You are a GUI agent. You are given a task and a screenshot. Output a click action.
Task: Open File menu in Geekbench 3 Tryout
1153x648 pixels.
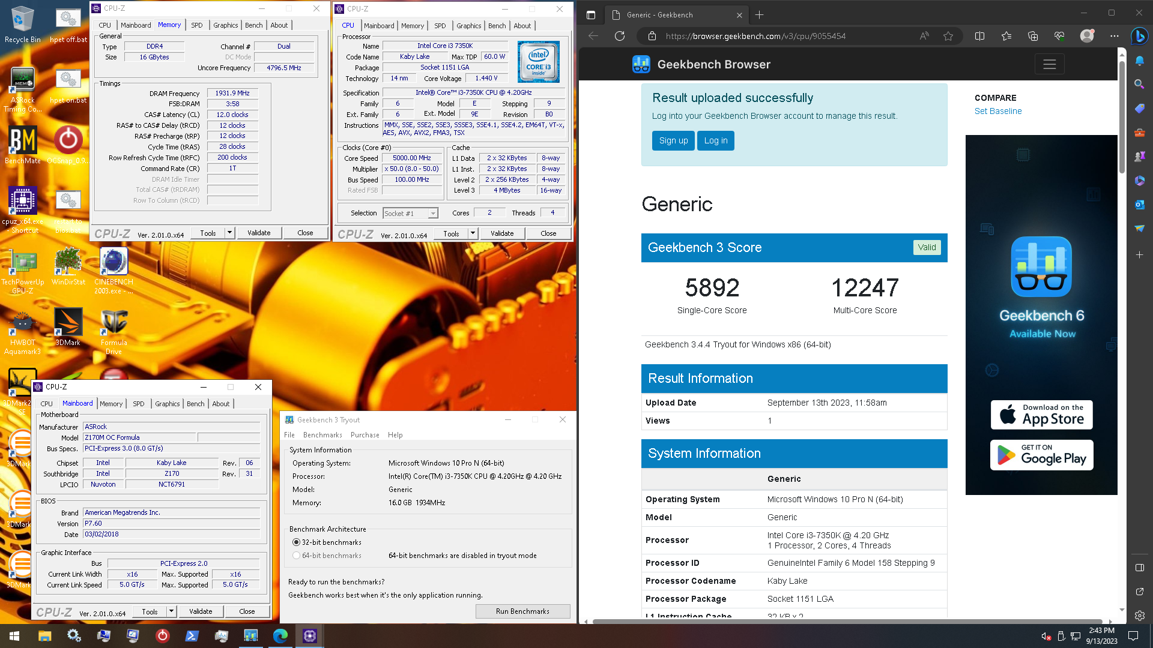tap(289, 435)
